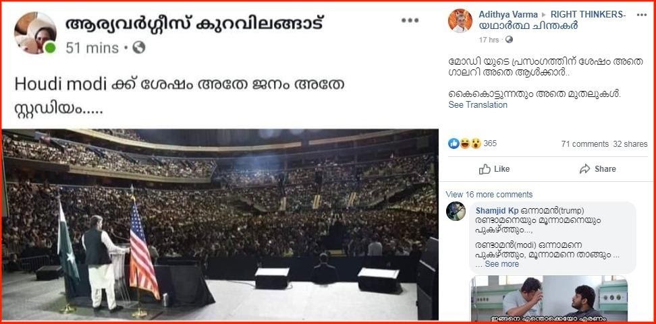Share the Adithya Varma post
This screenshot has width=656, height=324.
598,168
